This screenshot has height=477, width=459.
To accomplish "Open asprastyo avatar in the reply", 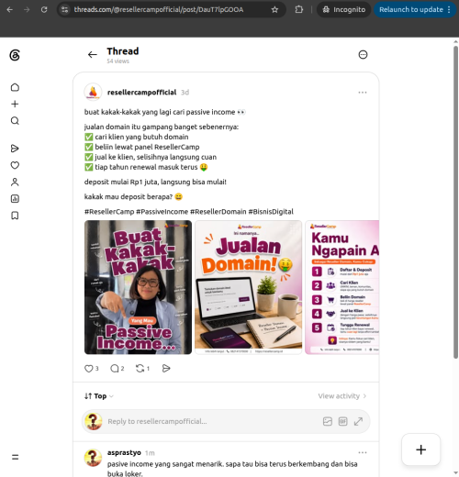I will pos(93,458).
